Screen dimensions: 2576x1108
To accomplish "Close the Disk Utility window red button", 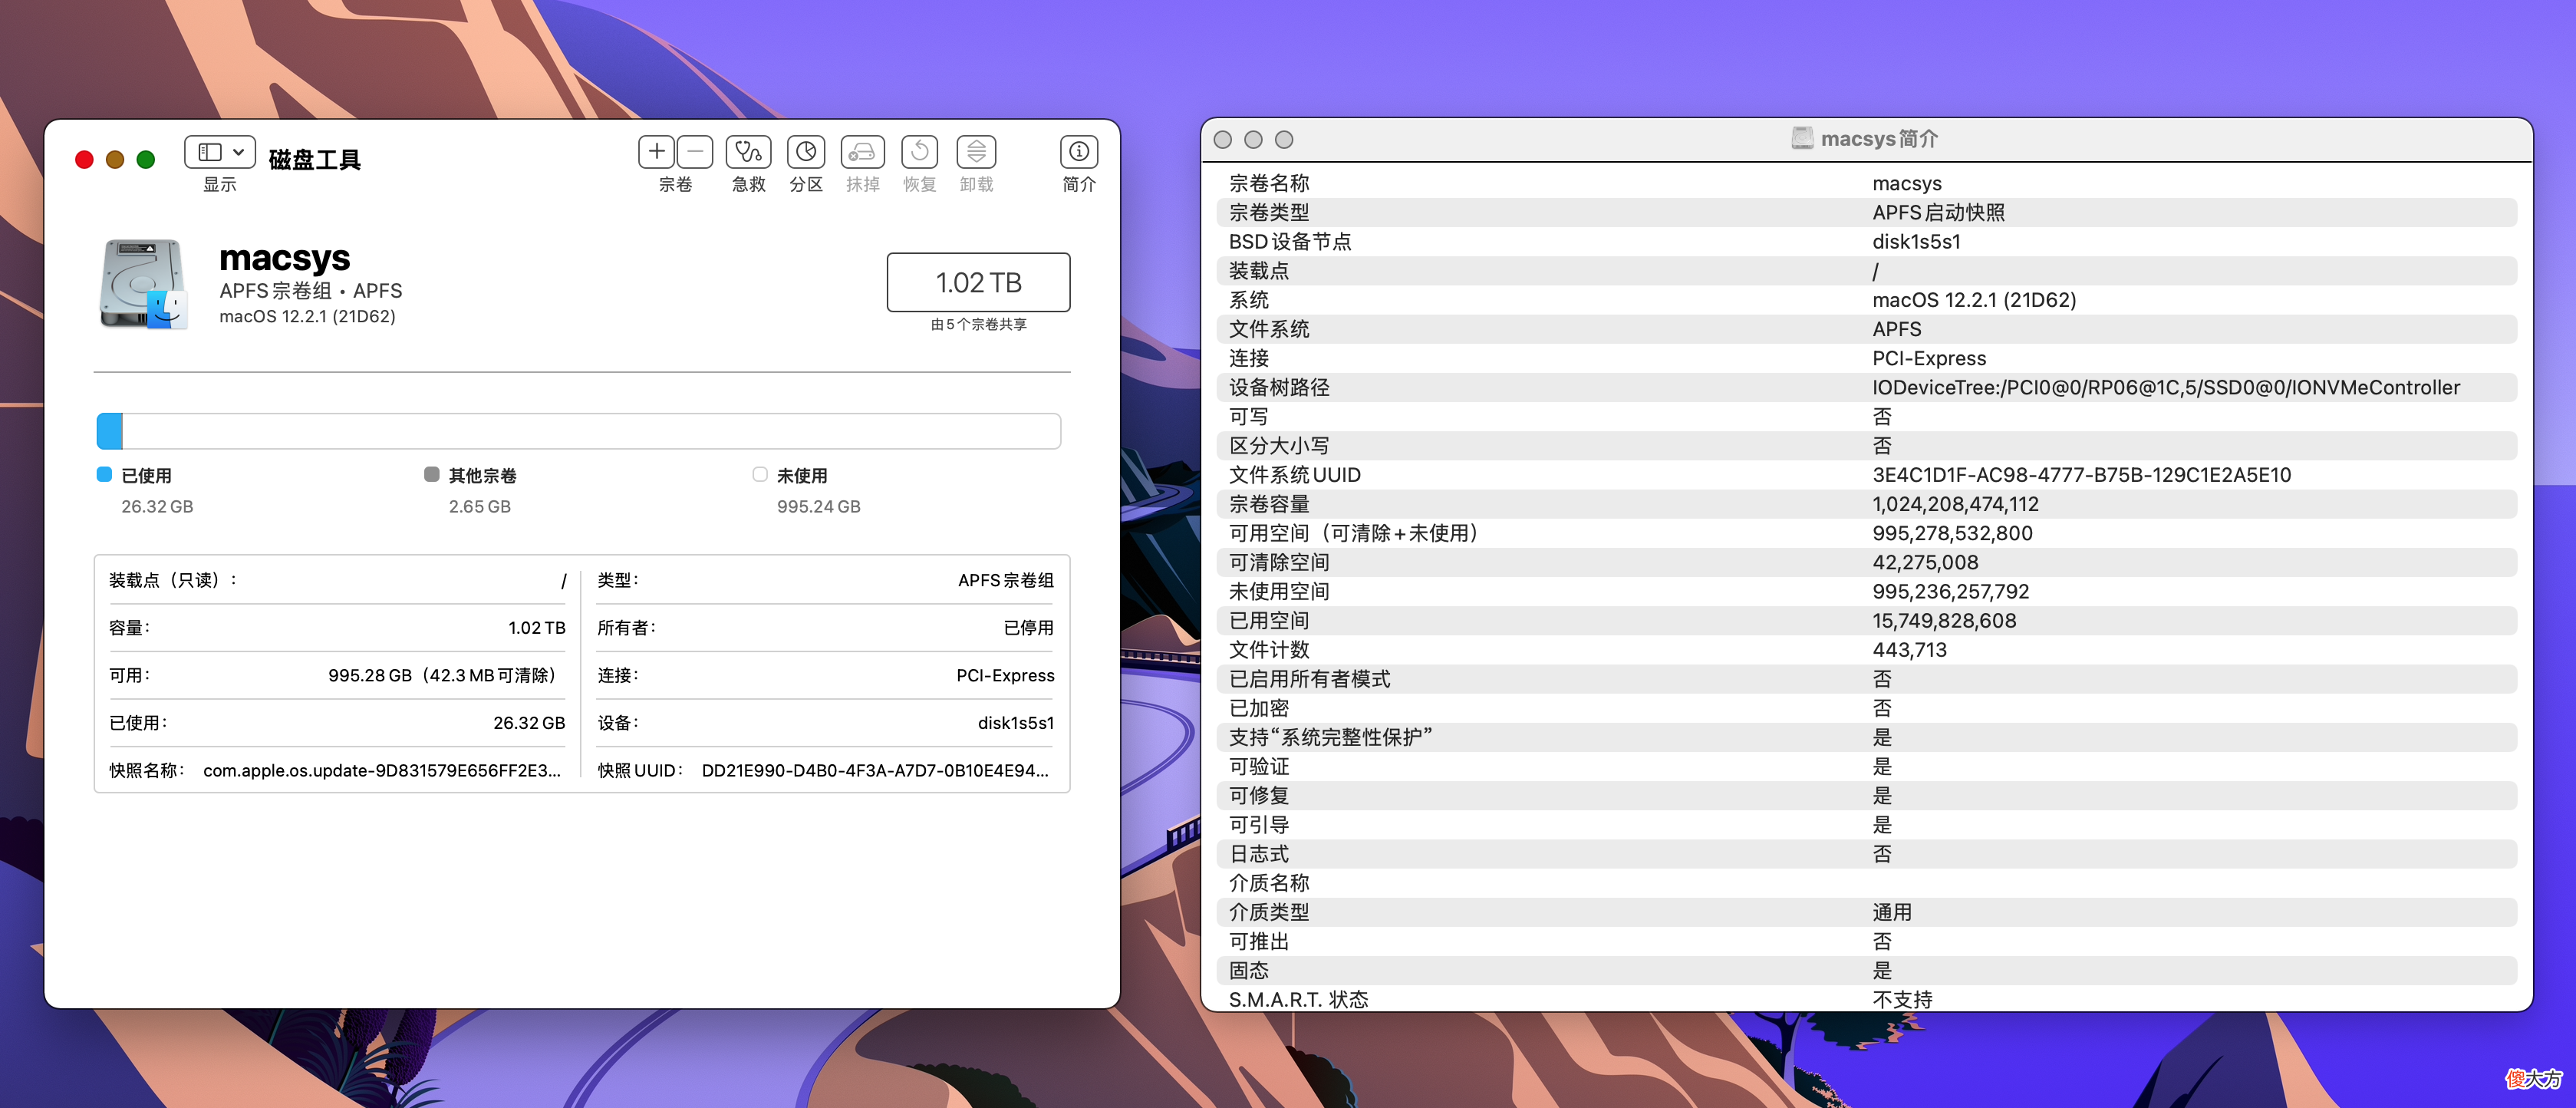I will pyautogui.click(x=84, y=160).
